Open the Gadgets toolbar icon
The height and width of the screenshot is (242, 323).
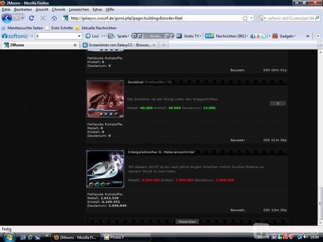click(275, 36)
